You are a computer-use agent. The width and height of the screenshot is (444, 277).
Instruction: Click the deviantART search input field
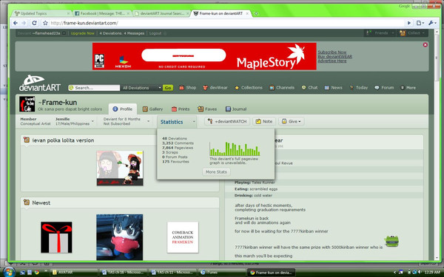click(x=94, y=88)
